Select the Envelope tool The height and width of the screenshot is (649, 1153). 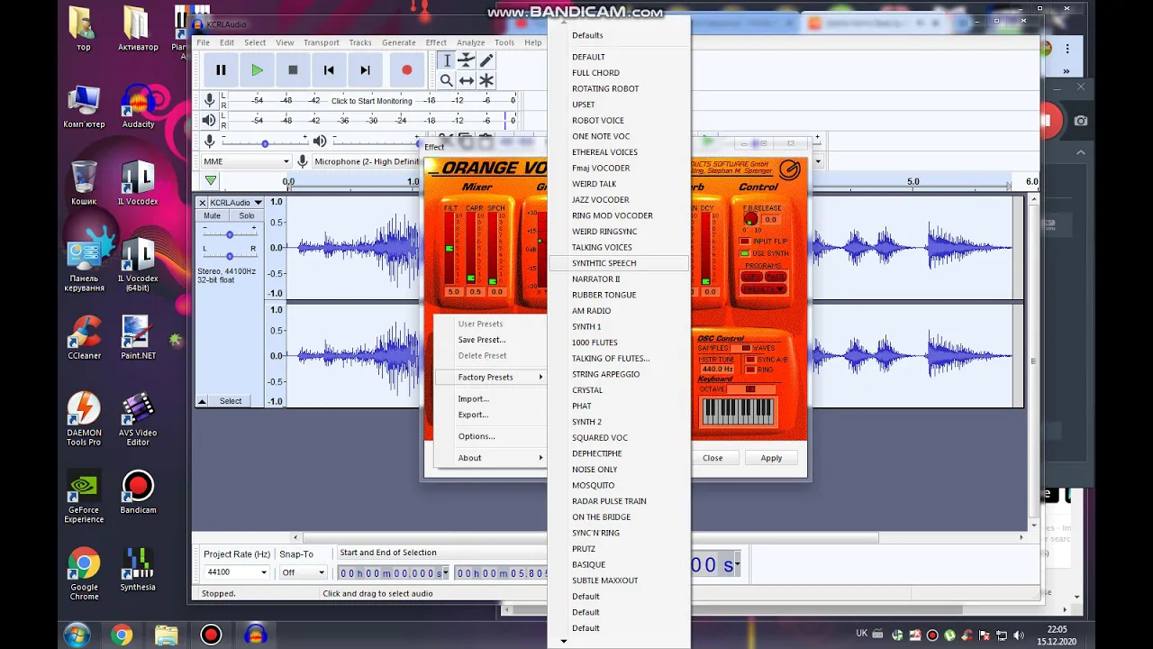[x=467, y=60]
